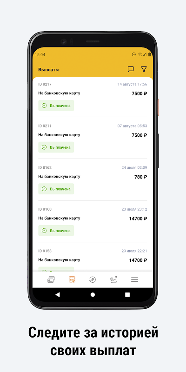Tap the Android back triangle button
Screen dimensions: 186x372
[57, 294]
